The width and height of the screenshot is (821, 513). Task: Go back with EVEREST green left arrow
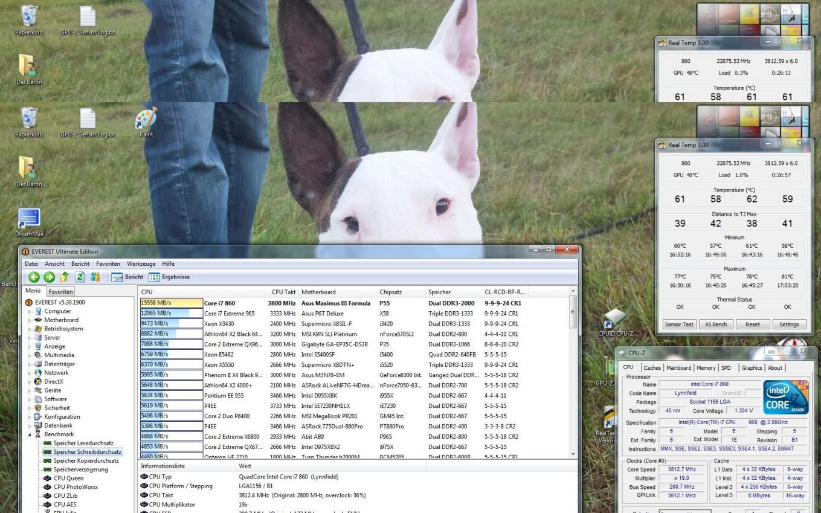click(34, 277)
